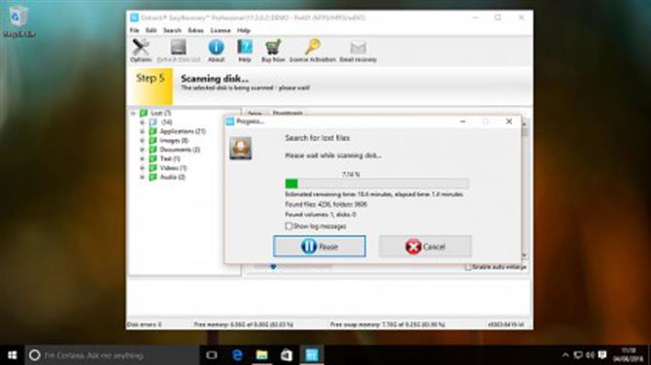Select the Documents (2) tree label
This screenshot has width=651, height=365.
(x=180, y=149)
